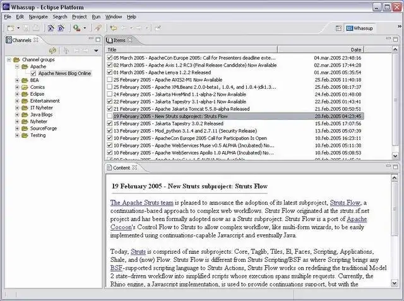404x301 pixels.
Task: Follow the 'Struts Flow' link in content
Action: tap(345, 203)
